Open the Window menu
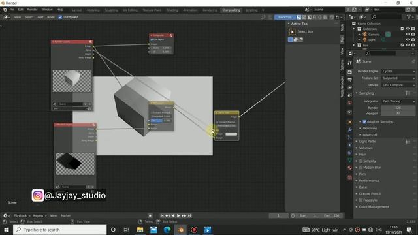 (x=47, y=10)
